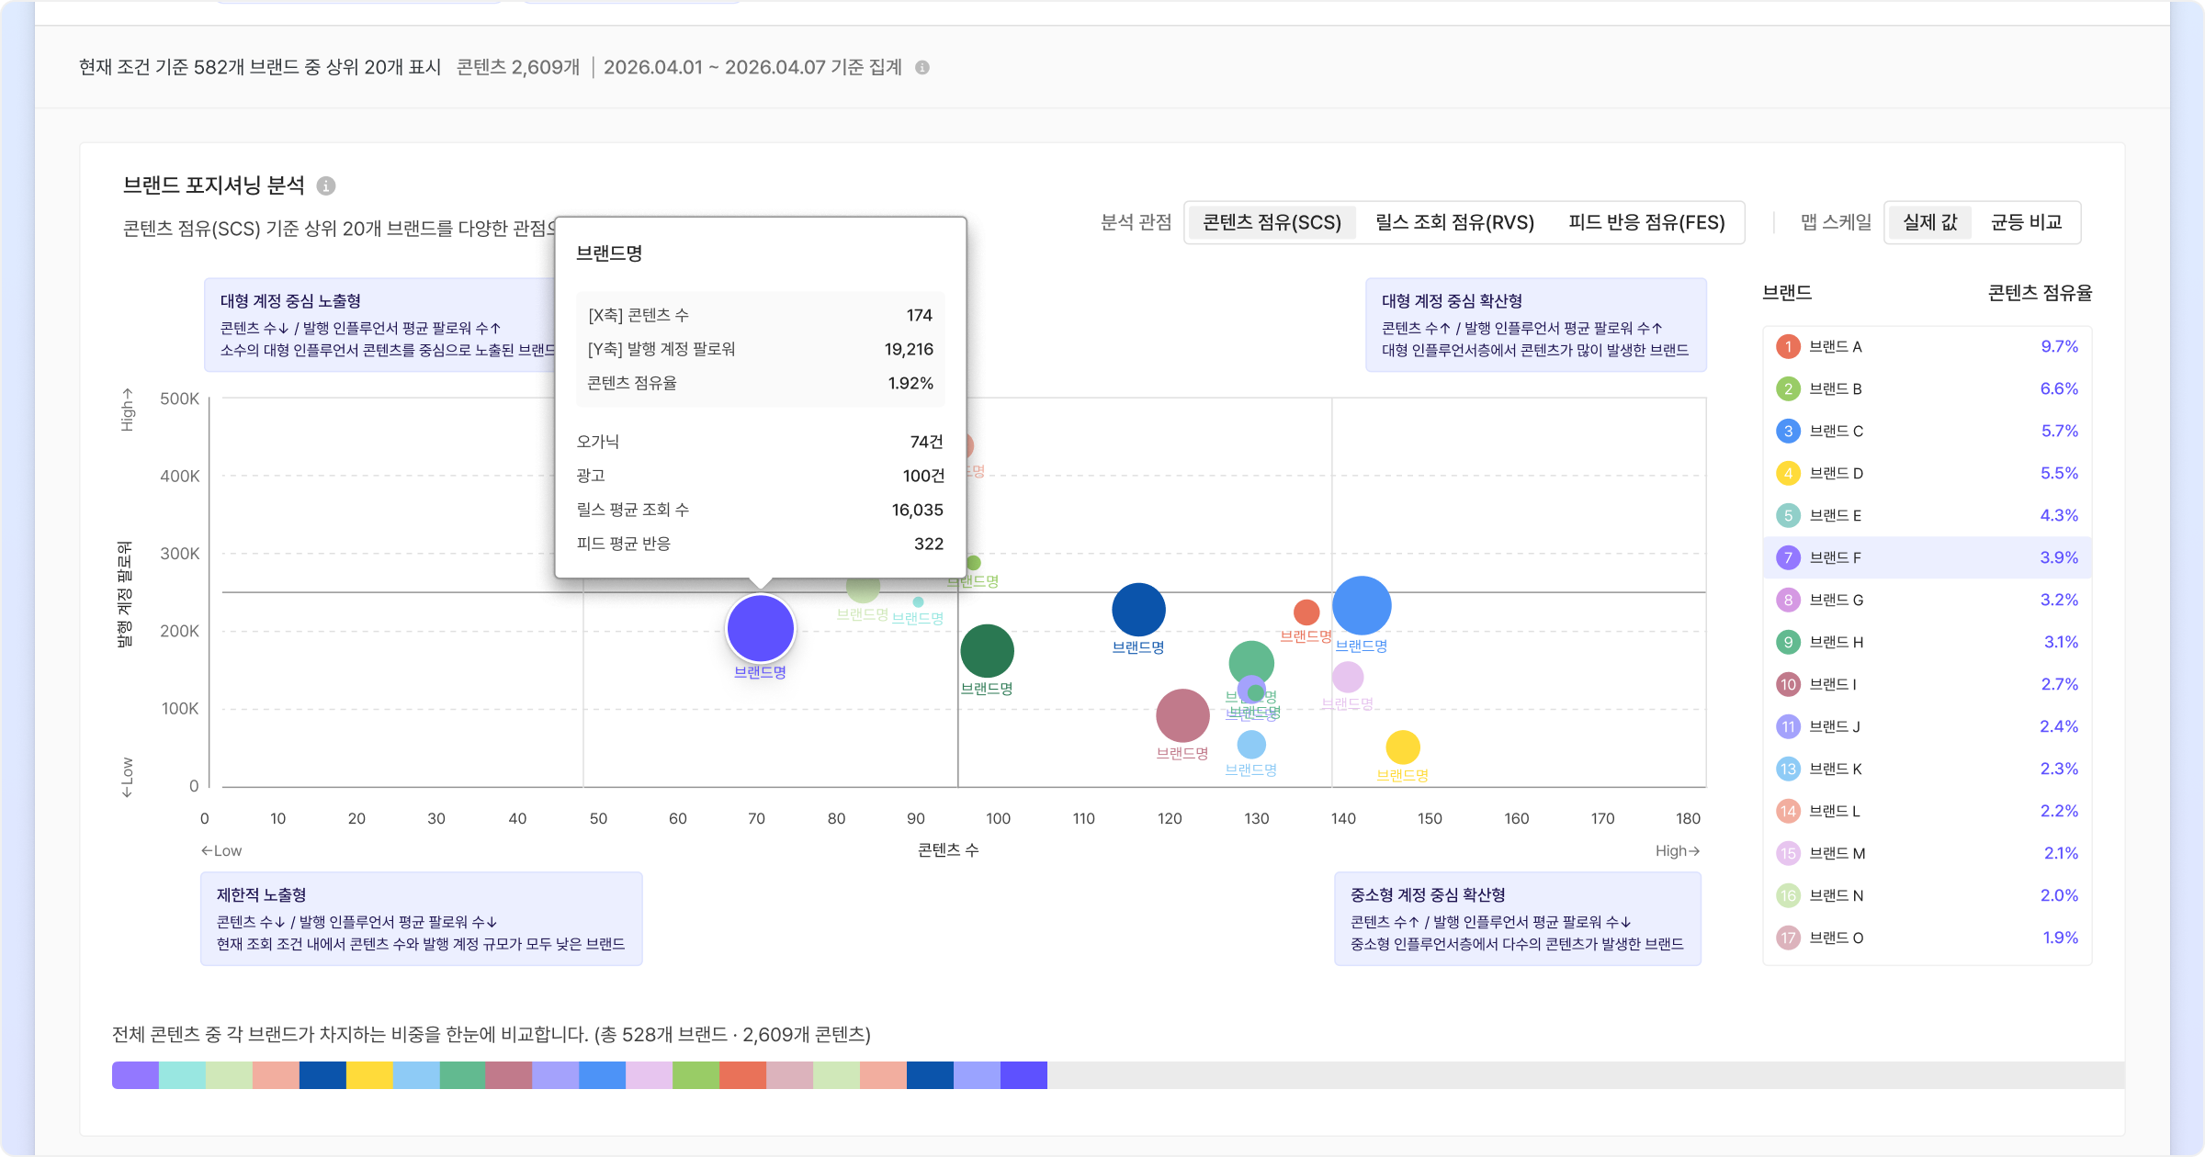Click the purple number 7 badge for 브랜드 F

click(1788, 558)
